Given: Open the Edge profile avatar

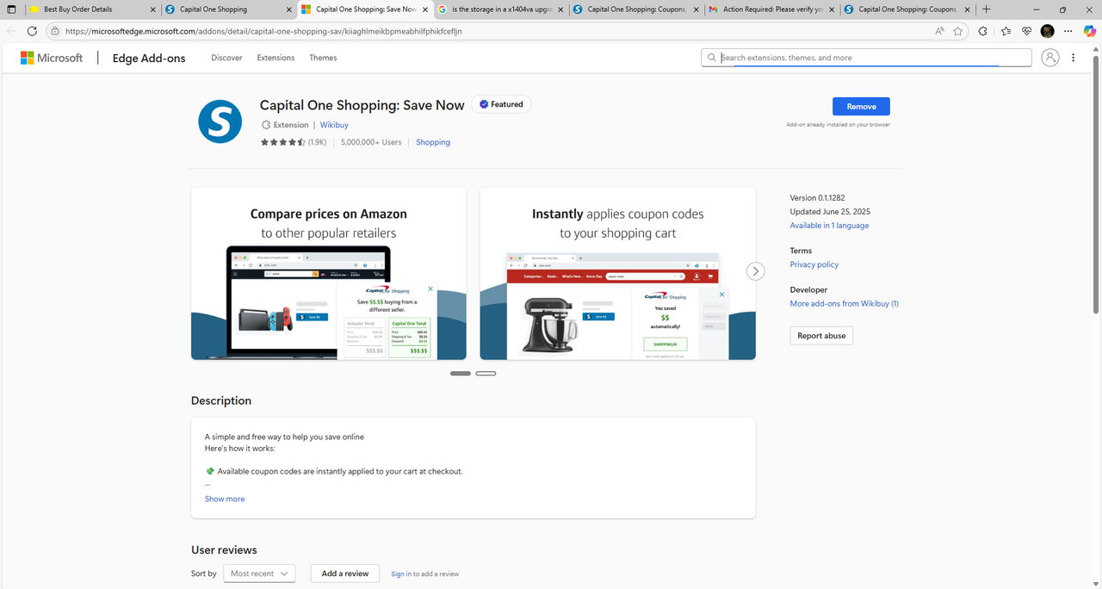Looking at the screenshot, I should coord(1048,31).
